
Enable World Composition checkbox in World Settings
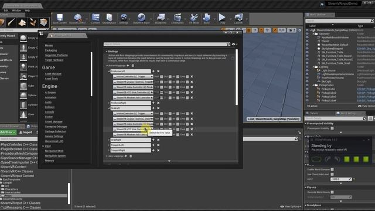pyautogui.click(x=332, y=169)
